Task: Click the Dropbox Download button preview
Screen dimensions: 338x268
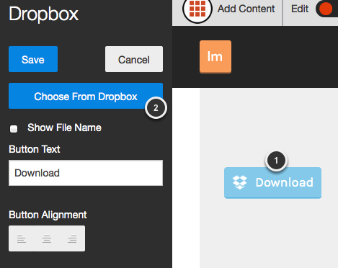Action: click(x=272, y=183)
